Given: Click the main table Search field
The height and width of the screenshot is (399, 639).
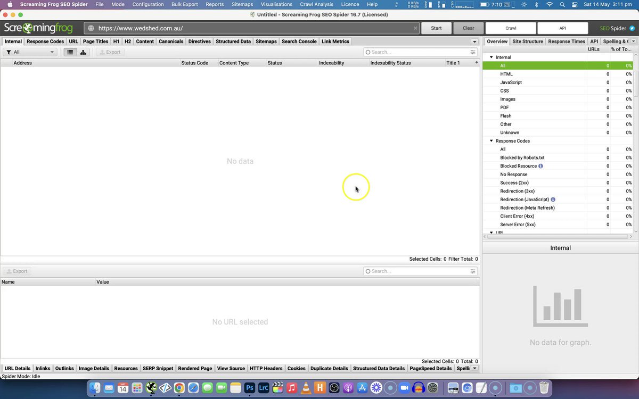Looking at the screenshot, I should pyautogui.click(x=420, y=52).
